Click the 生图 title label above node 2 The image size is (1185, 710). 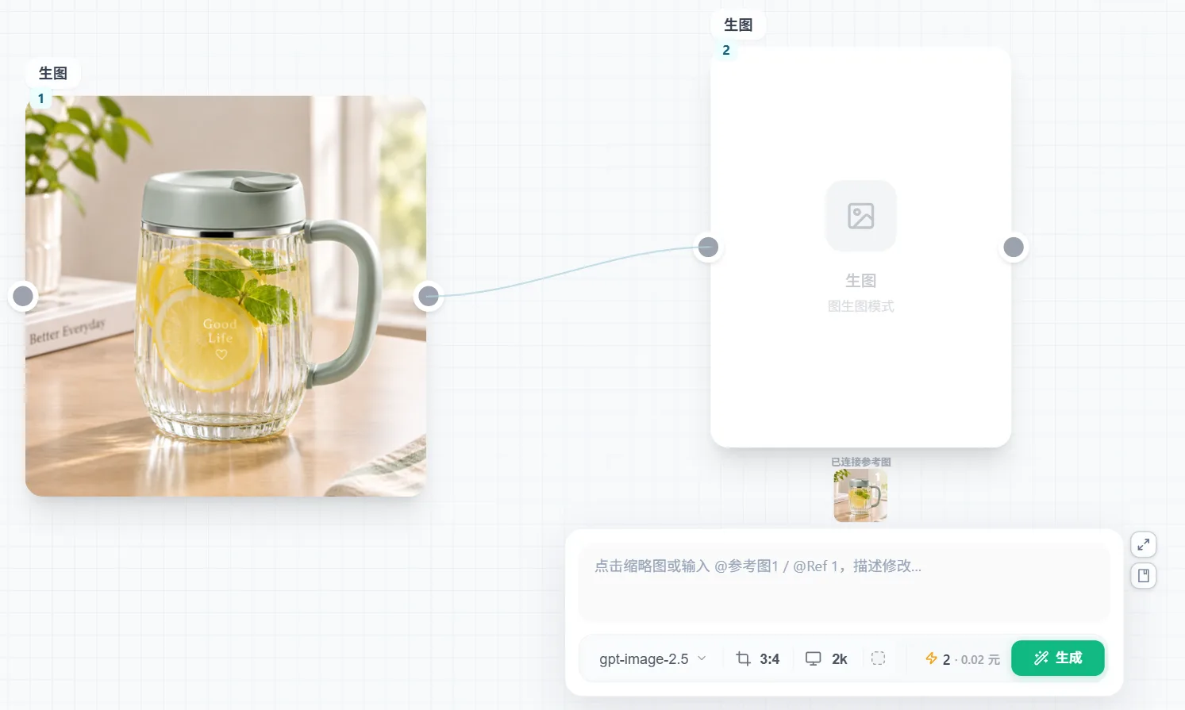click(738, 25)
